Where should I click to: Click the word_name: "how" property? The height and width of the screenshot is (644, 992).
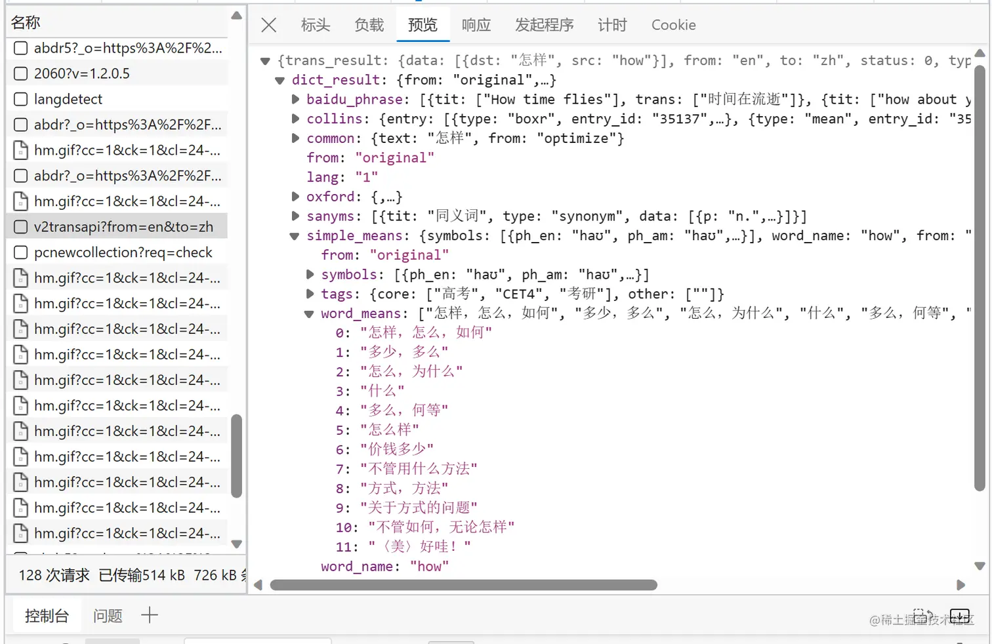(x=385, y=566)
